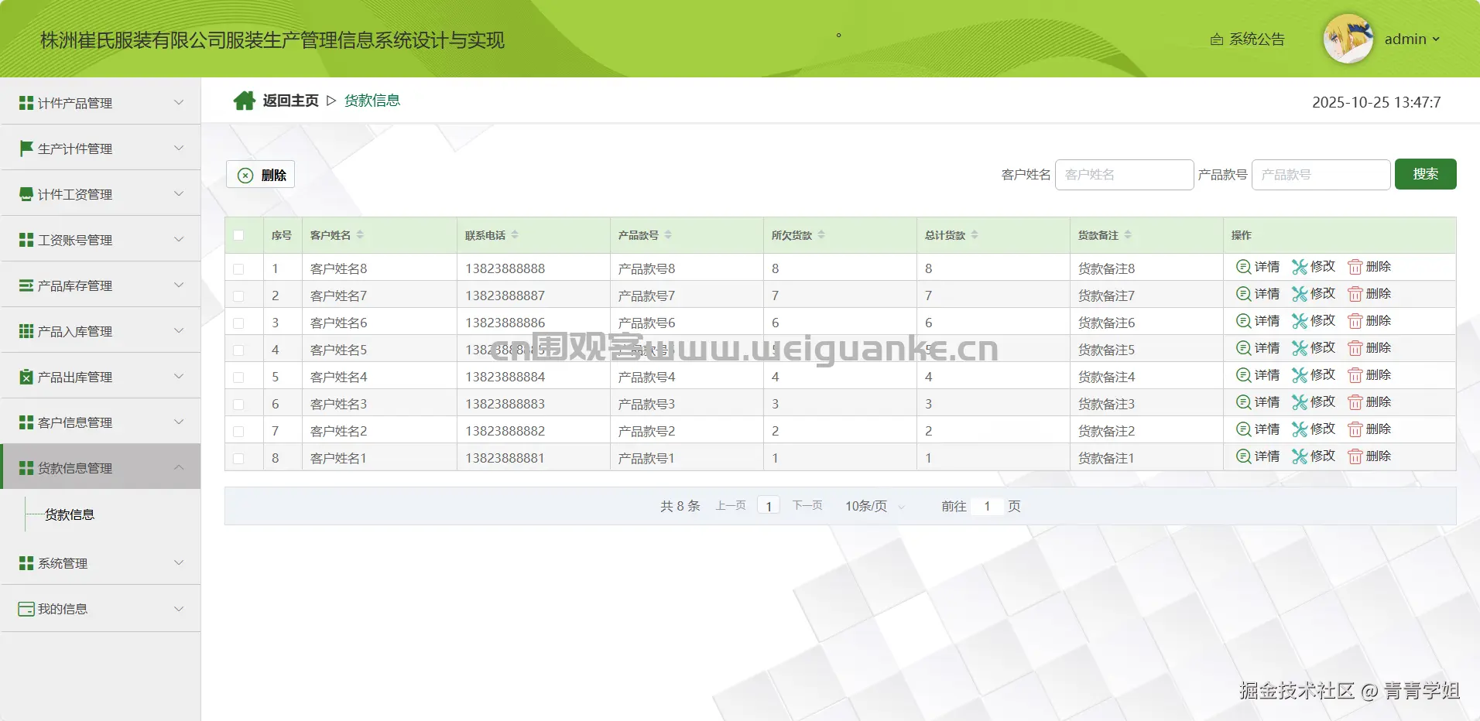Screen dimensions: 1480x721
Task: Click the 计件产品管理 grid icon
Action: pos(26,103)
